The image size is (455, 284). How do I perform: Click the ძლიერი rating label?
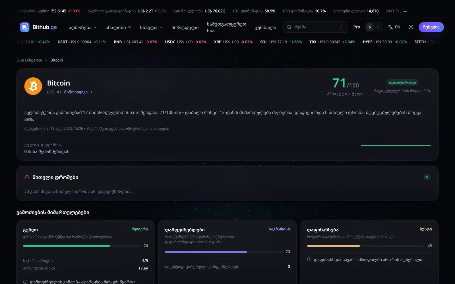(x=140, y=229)
